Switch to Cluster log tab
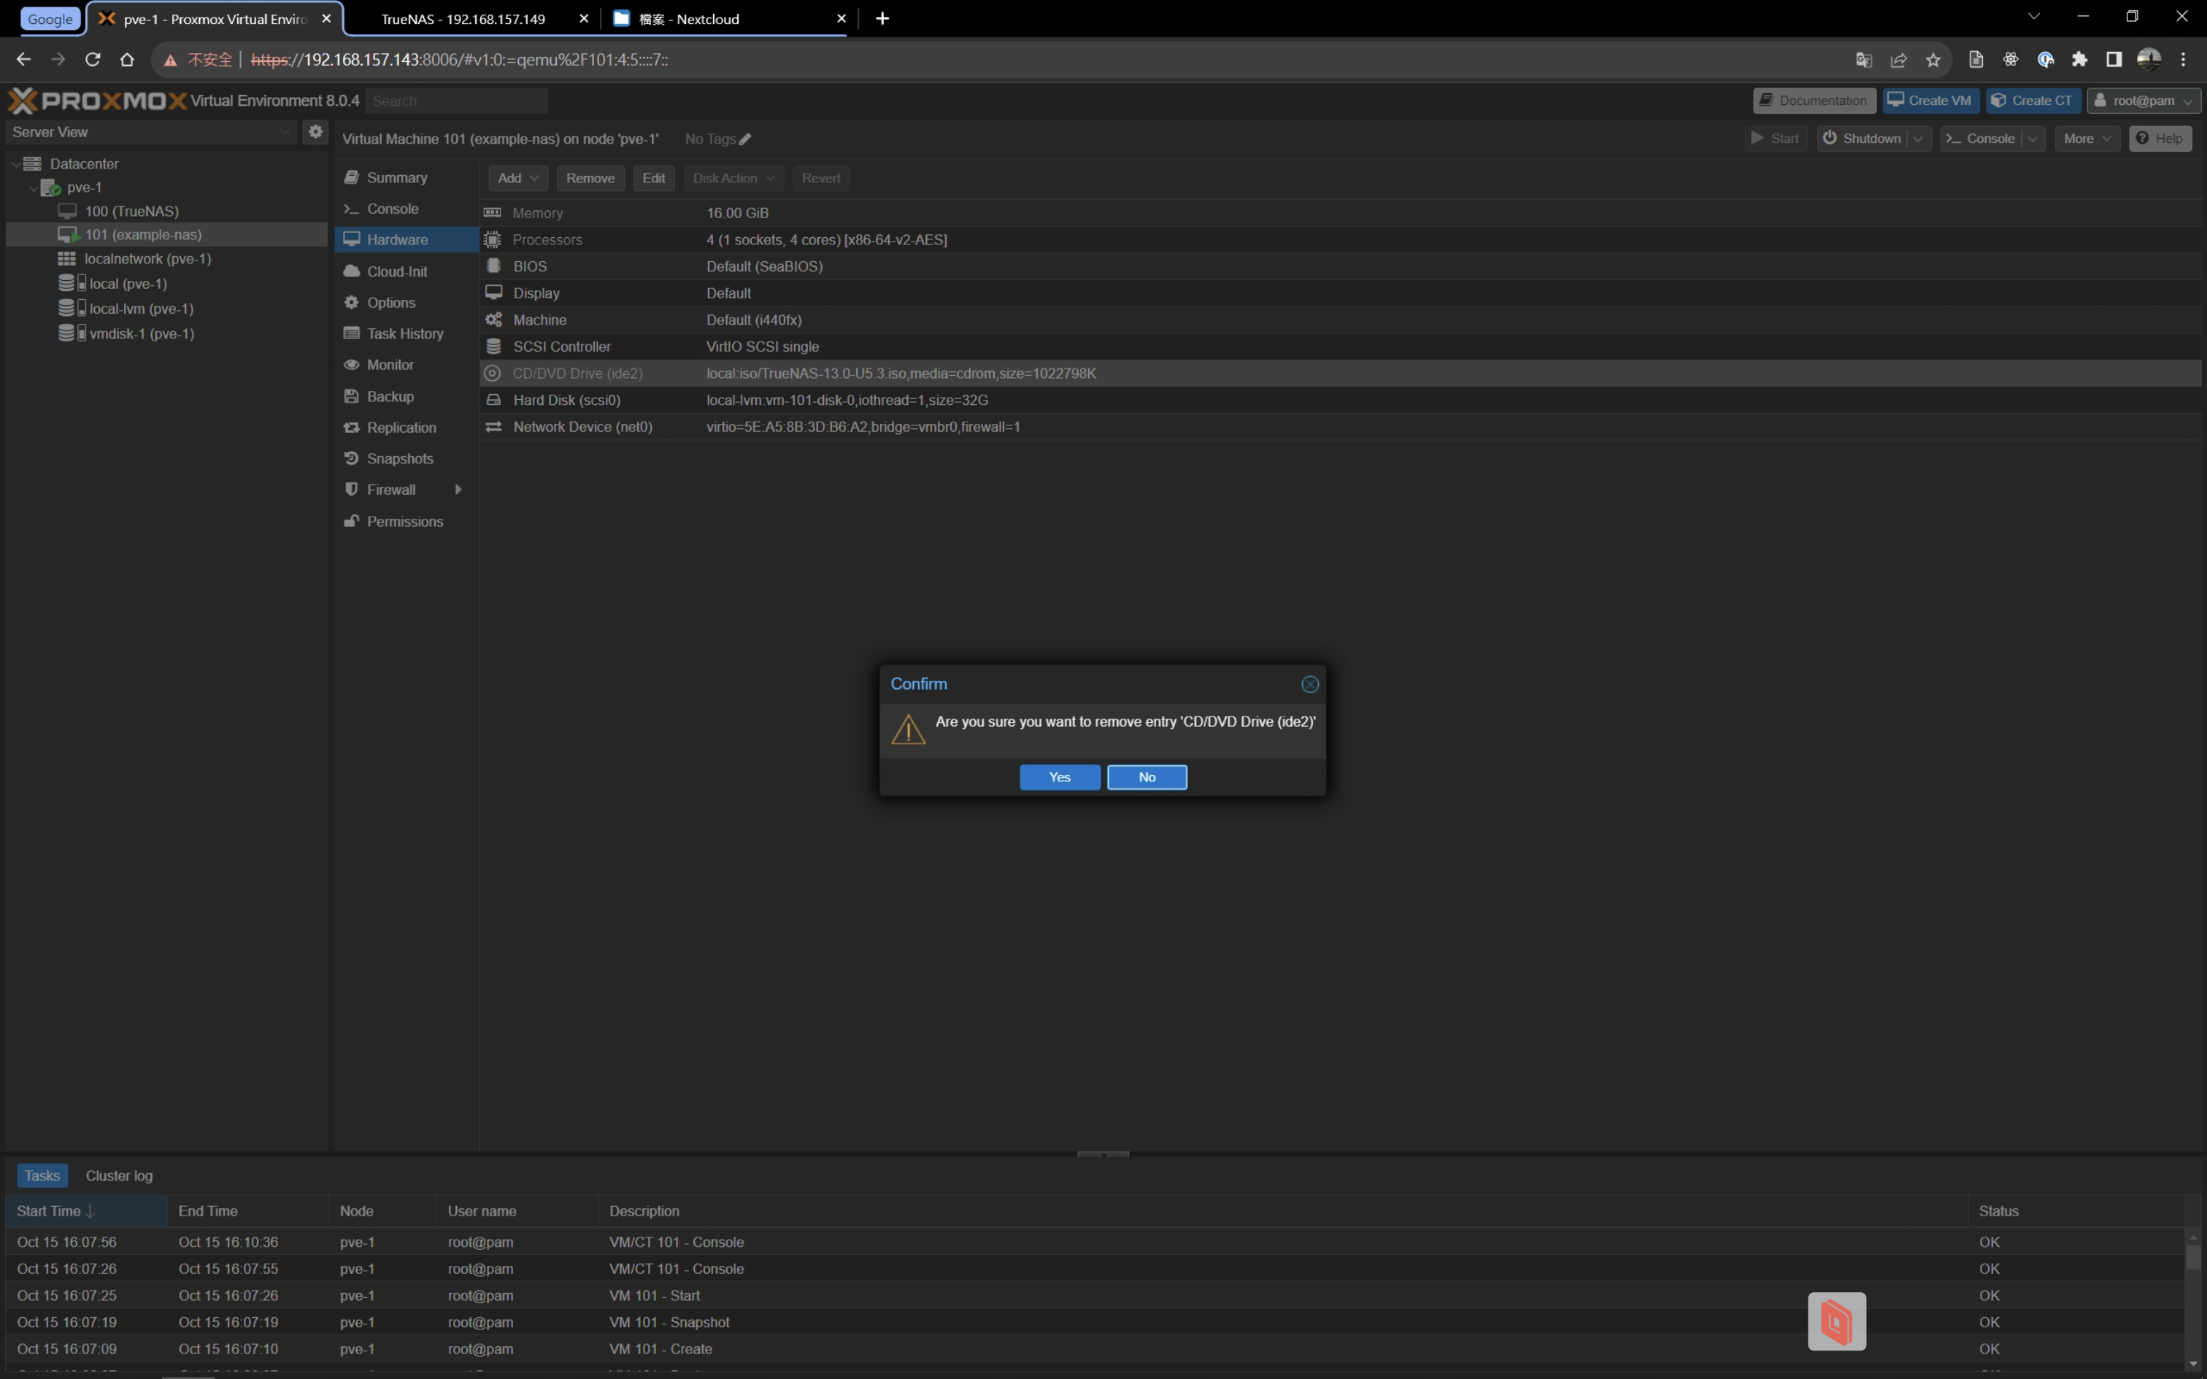 (118, 1175)
